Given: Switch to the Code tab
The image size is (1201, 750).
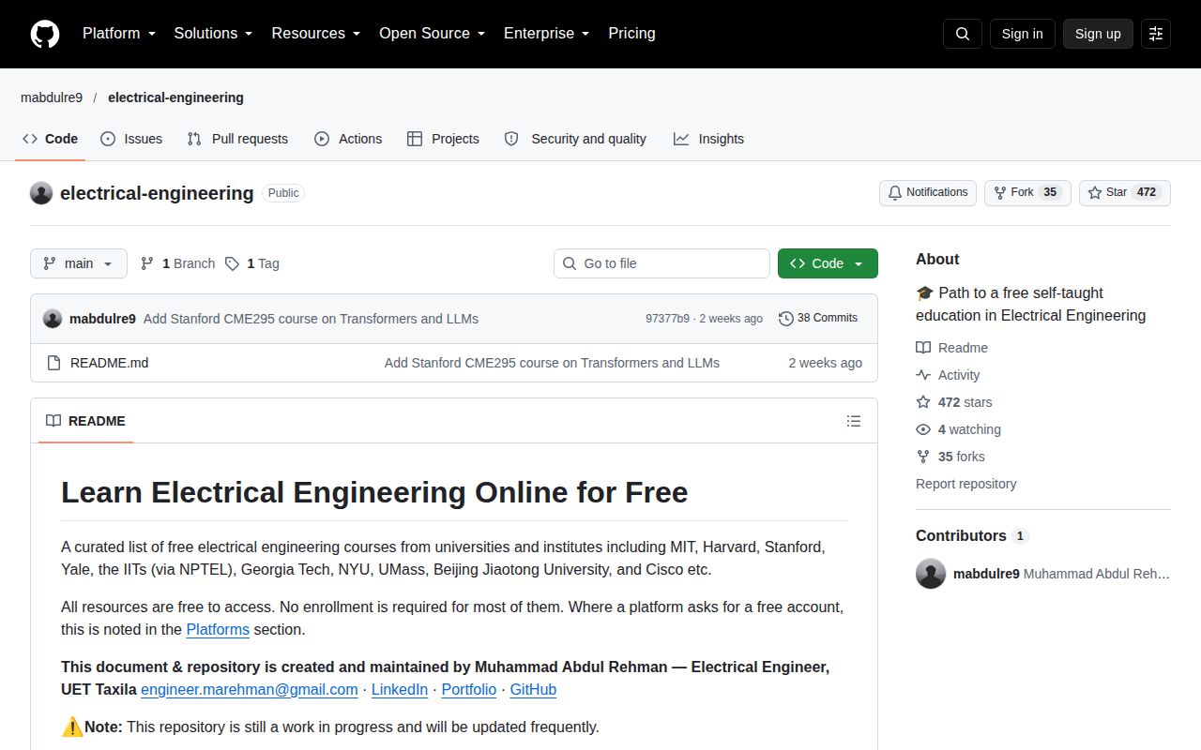Looking at the screenshot, I should 51,139.
